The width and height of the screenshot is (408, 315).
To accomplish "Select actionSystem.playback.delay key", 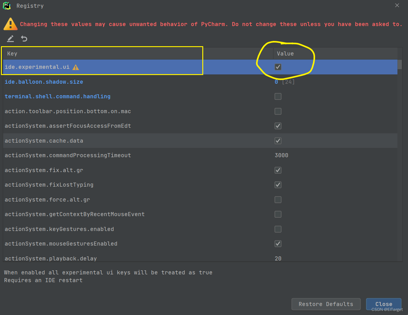I will pyautogui.click(x=51, y=259).
